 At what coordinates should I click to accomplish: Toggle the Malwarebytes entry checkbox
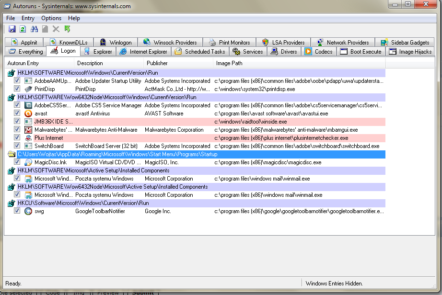[17, 129]
